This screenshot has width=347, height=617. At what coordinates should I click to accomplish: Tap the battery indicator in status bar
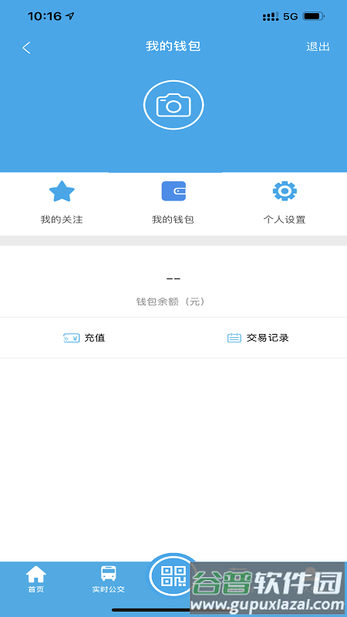(314, 16)
